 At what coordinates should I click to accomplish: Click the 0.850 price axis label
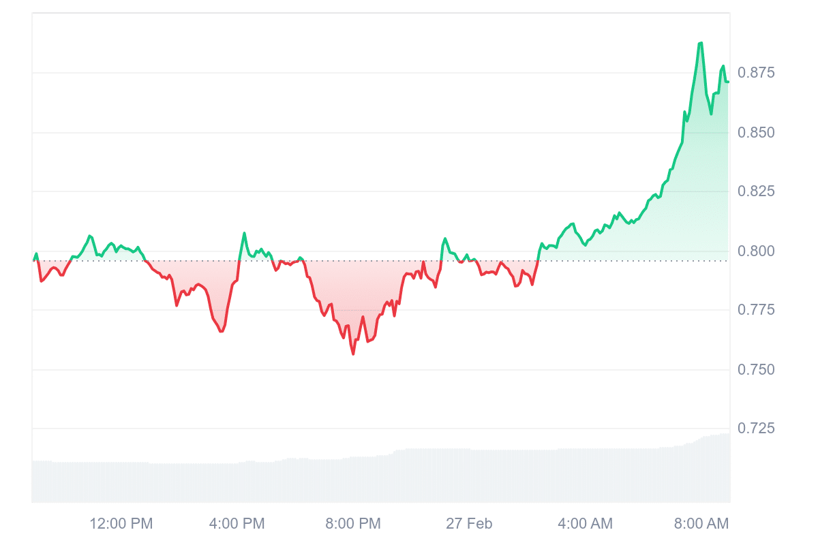(x=755, y=132)
